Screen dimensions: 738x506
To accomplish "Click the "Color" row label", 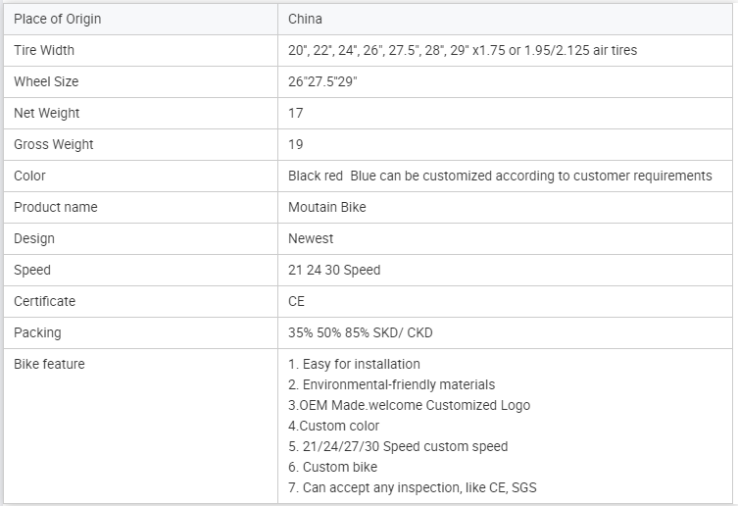I will pyautogui.click(x=29, y=176).
